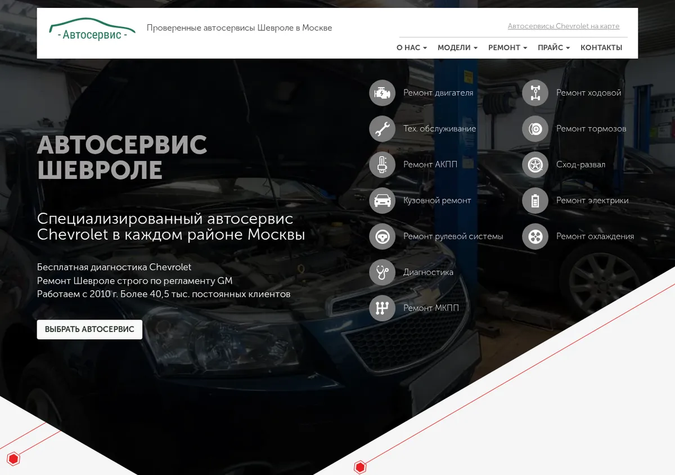Open the manual gearbox shifter icon

(x=382, y=308)
